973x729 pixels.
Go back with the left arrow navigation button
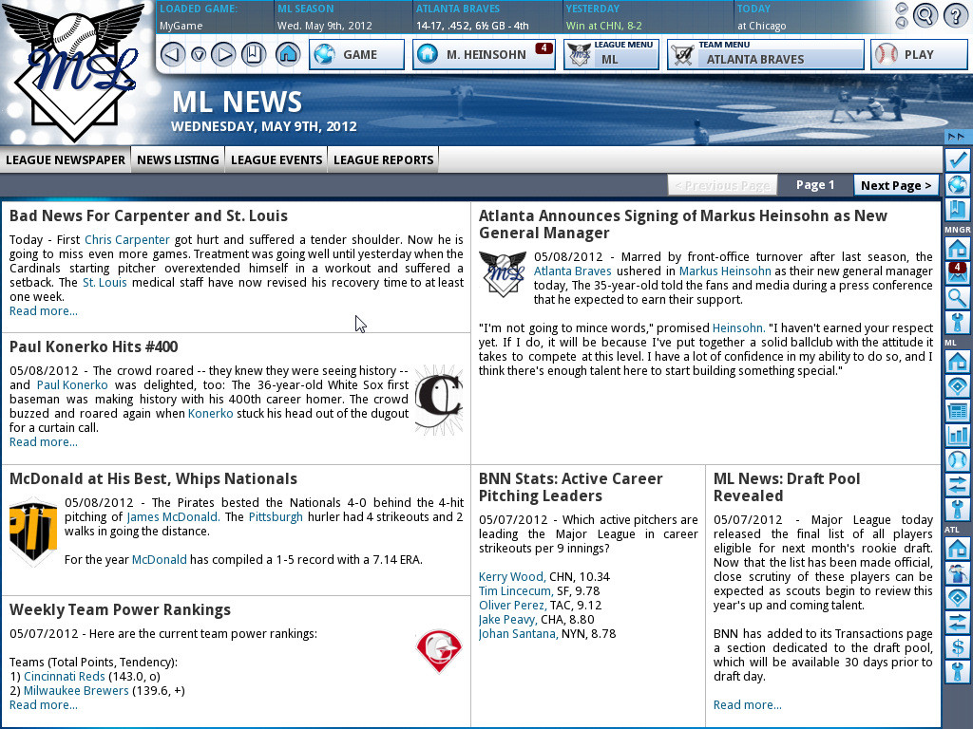pos(173,54)
